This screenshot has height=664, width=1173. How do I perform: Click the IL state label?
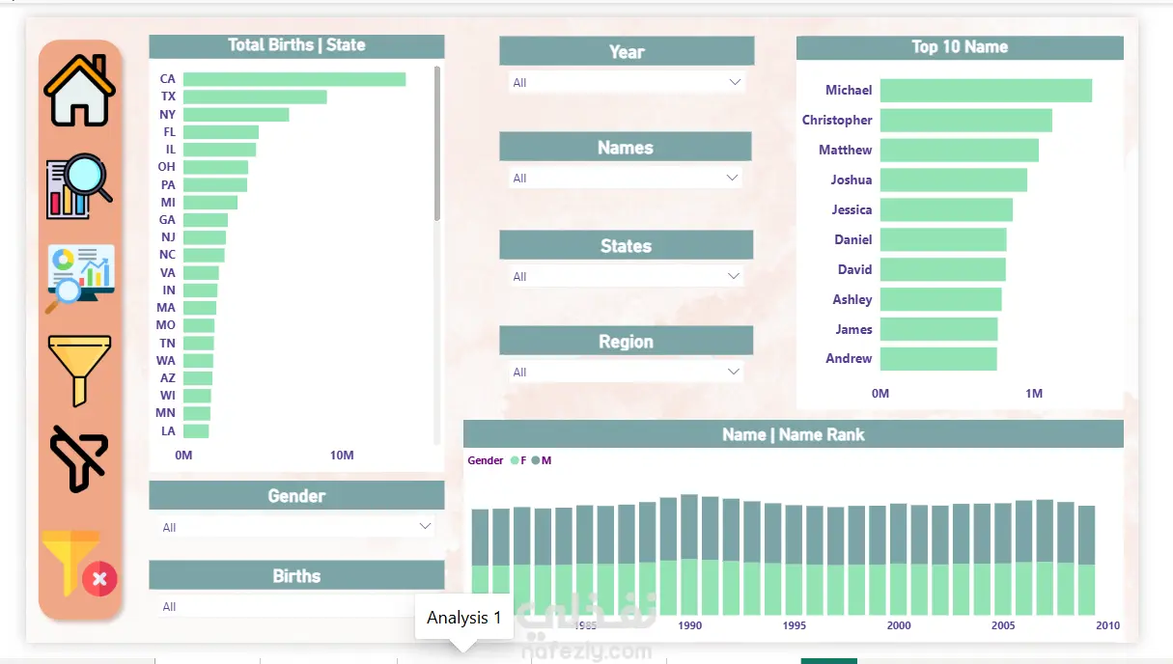[x=171, y=150]
